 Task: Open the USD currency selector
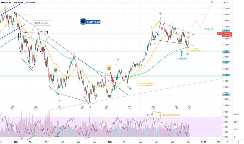[226, 3]
